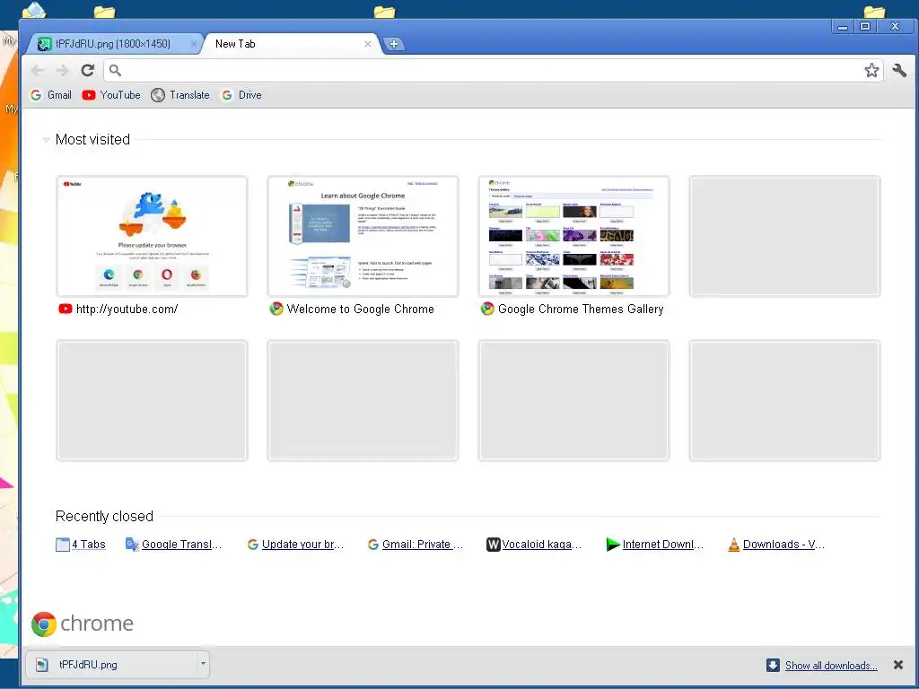919x689 pixels.
Task: Click the tab-group icon beside 4 Tabs
Action: pos(63,545)
